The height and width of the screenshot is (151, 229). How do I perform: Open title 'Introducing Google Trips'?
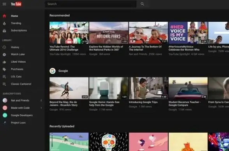[143, 102]
